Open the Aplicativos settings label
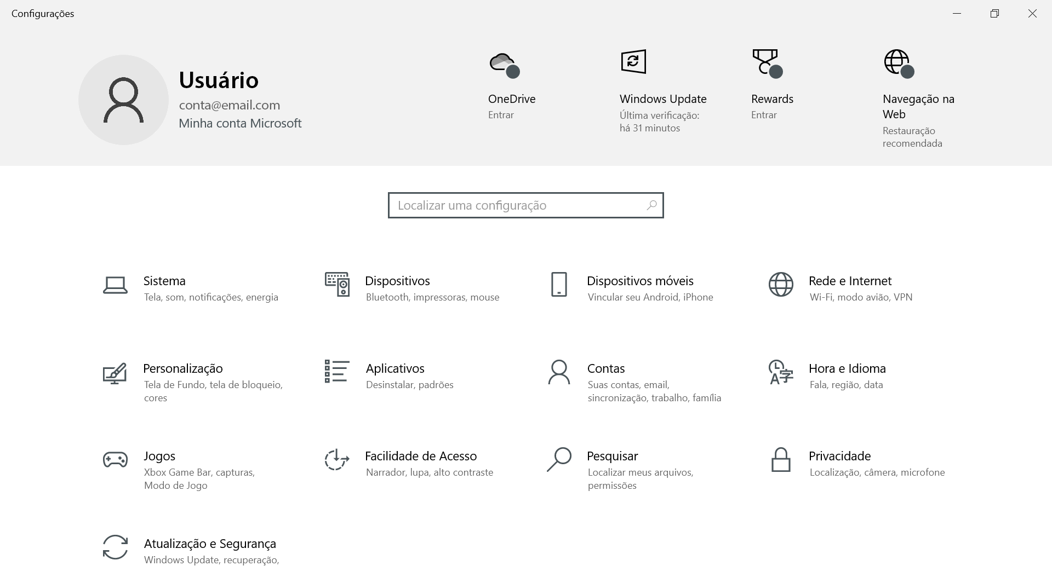This screenshot has height=566, width=1052. coord(395,368)
